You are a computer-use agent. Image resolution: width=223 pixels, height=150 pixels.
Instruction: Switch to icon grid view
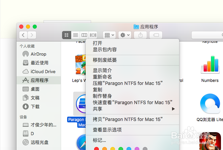pos(66,35)
